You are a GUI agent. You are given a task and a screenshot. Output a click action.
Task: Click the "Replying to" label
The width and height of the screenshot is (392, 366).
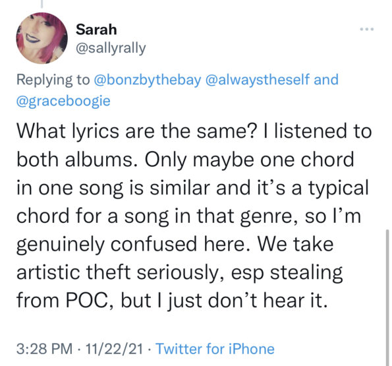[53, 80]
